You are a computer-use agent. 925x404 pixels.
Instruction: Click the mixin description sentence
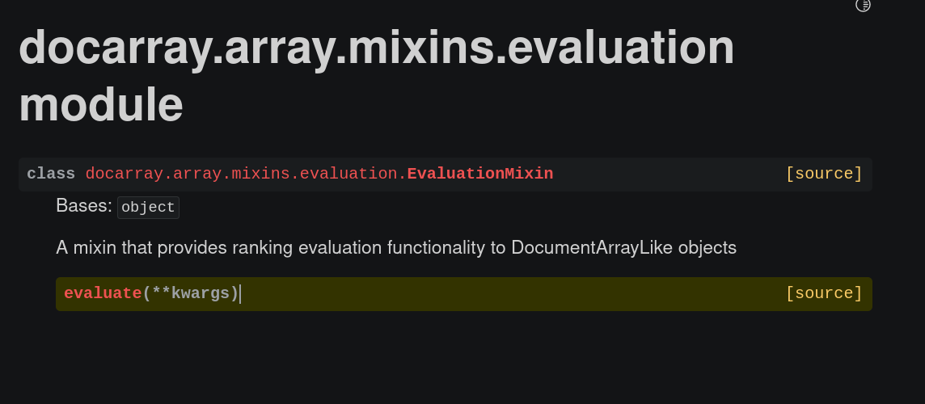(396, 248)
